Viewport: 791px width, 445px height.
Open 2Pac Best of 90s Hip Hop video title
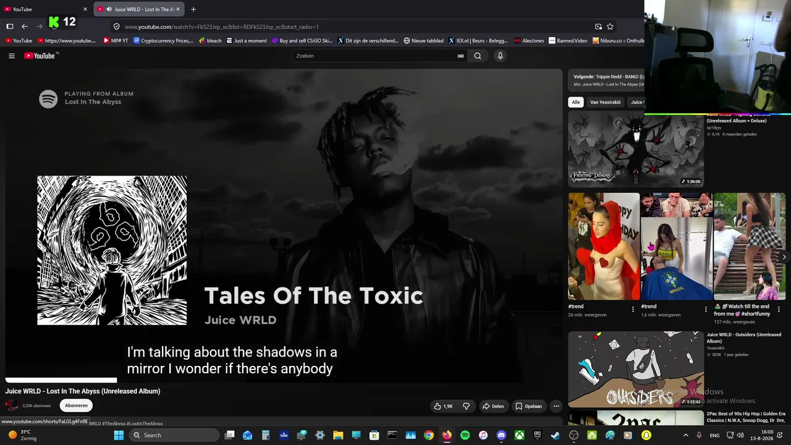pos(746,417)
